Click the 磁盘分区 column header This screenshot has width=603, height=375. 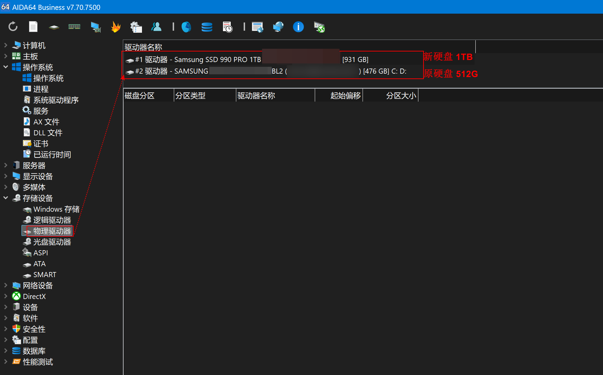point(149,95)
